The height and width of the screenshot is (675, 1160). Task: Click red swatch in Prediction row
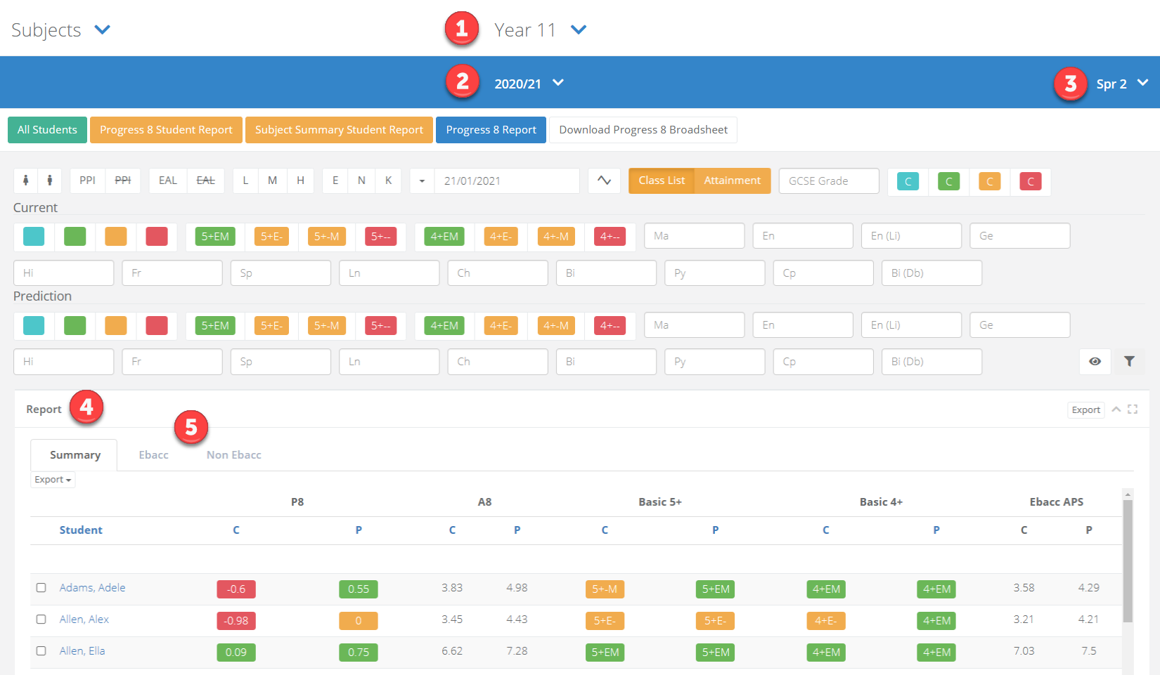[157, 325]
